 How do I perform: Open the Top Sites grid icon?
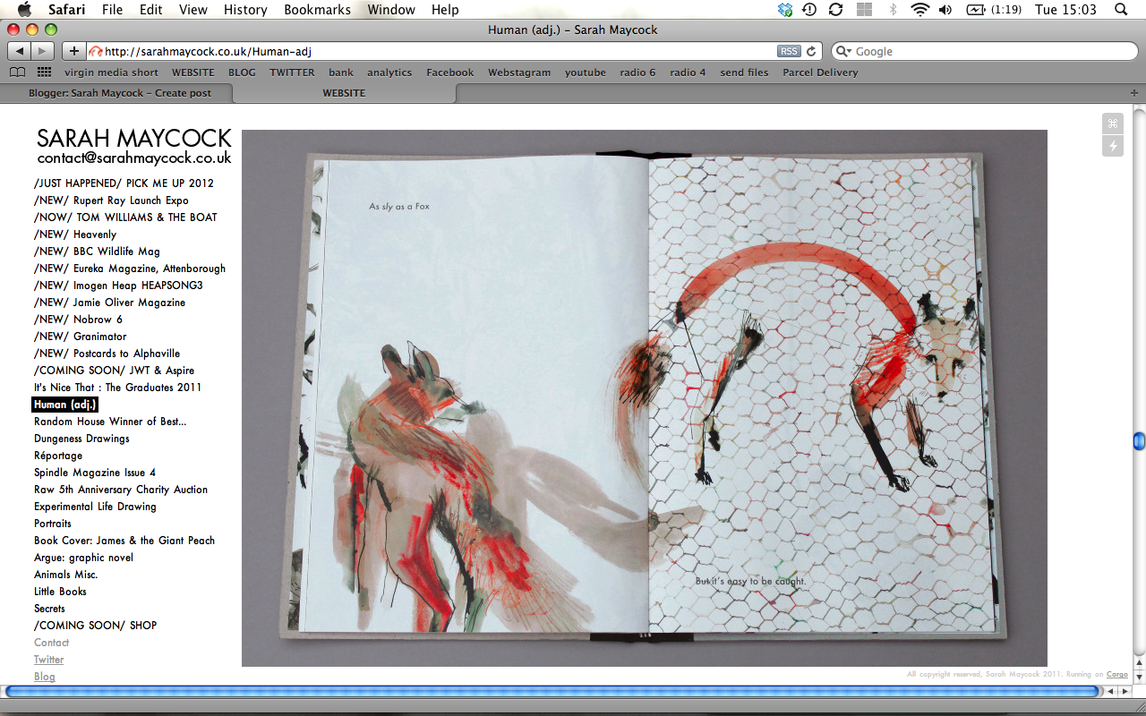pos(43,72)
